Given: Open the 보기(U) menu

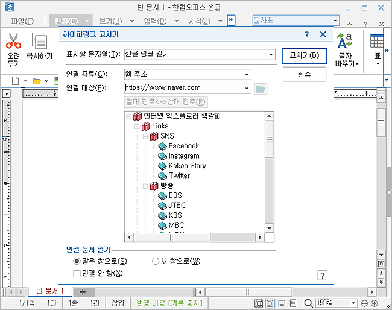Looking at the screenshot, I should pos(111,21).
